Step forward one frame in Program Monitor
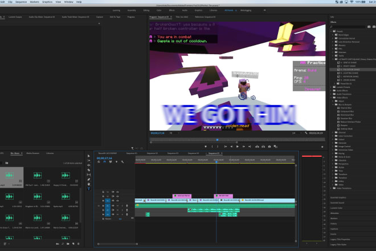The image size is (376, 251). click(x=244, y=147)
